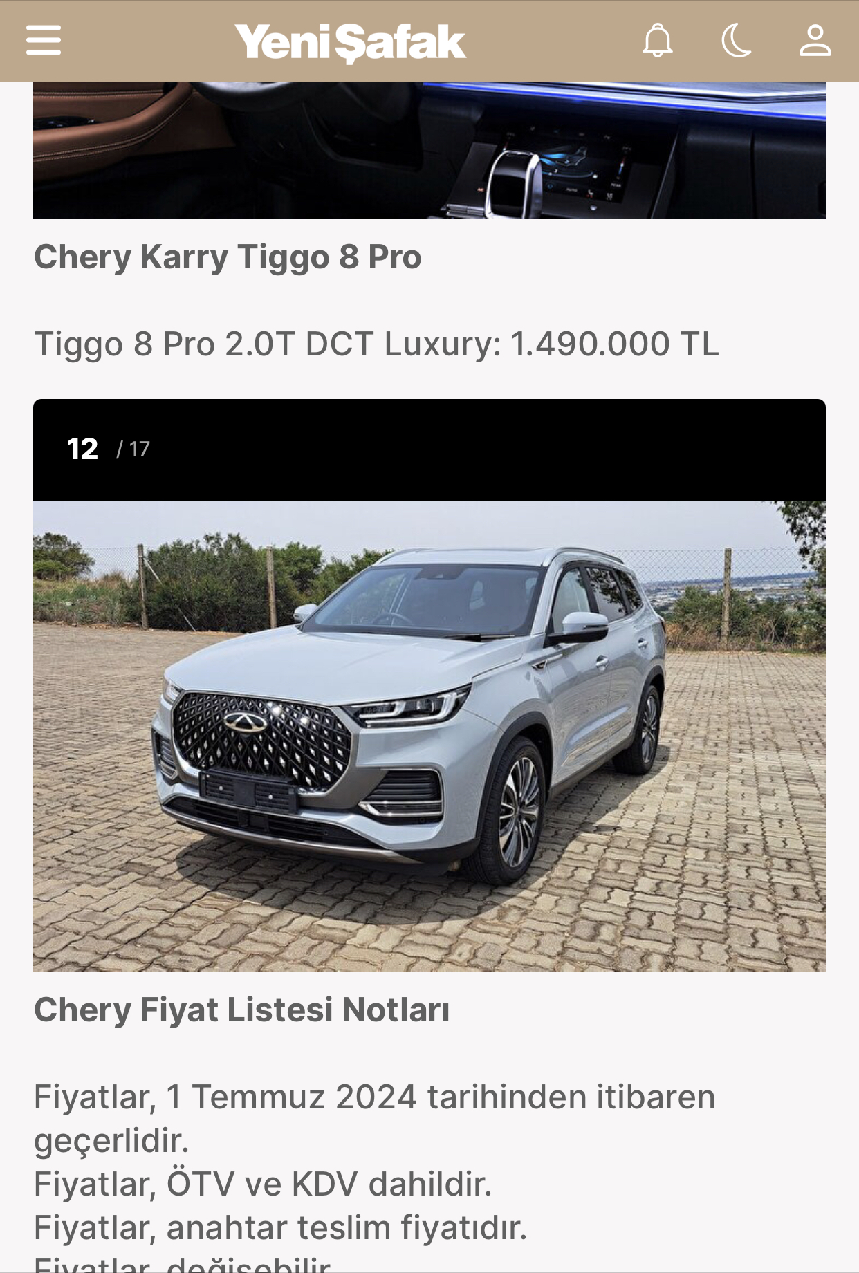Open the user account profile icon
The width and height of the screenshot is (859, 1273).
815,40
